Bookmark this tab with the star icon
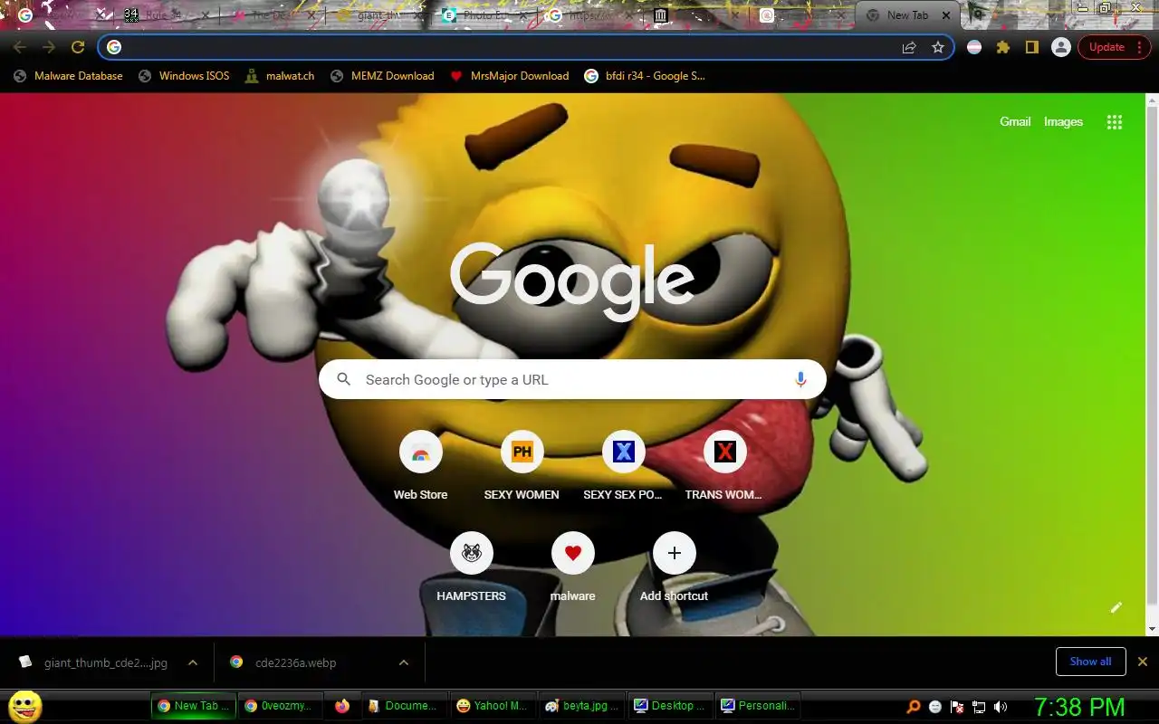Viewport: 1159px width, 724px height. click(938, 47)
